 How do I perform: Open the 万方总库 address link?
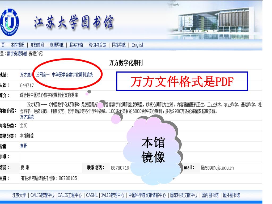click(27, 75)
